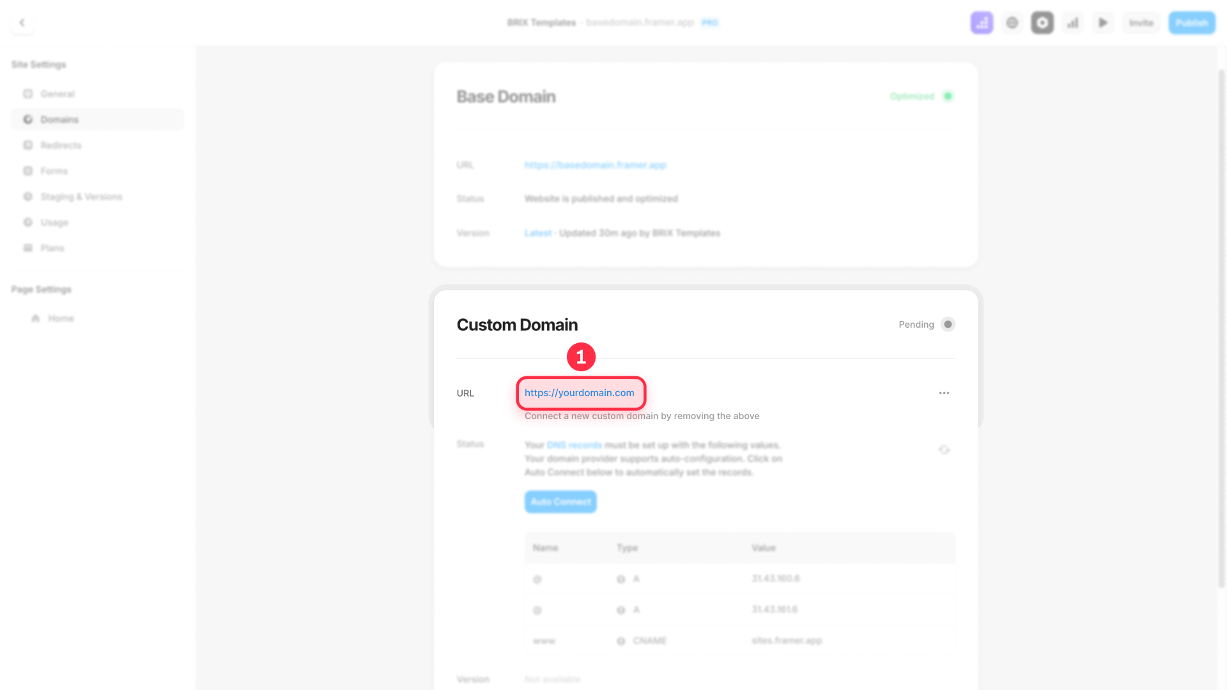
Task: Click the preview play icon
Action: coord(1103,23)
